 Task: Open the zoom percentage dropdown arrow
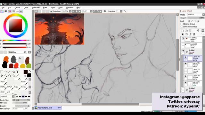[x=70, y=11]
